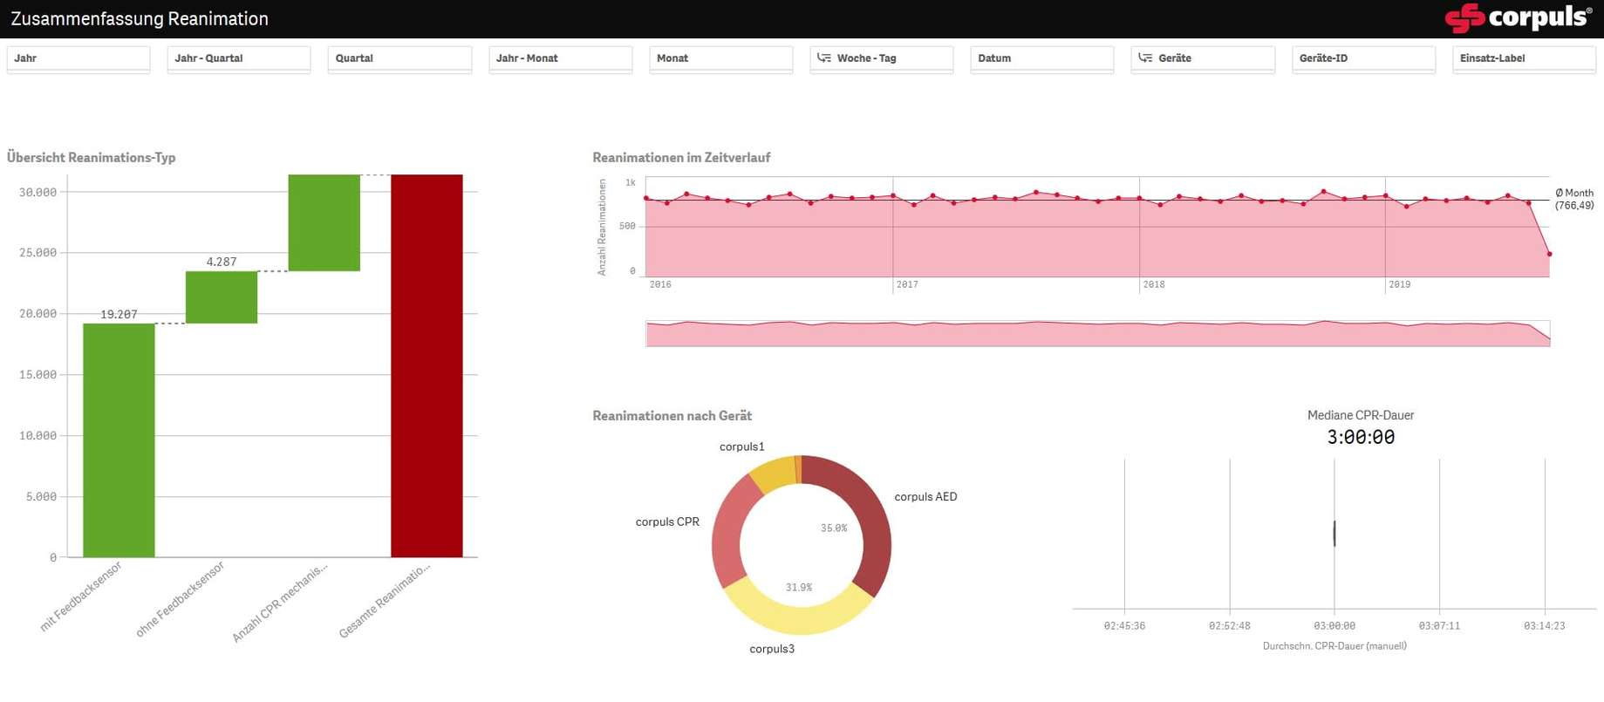This screenshot has width=1604, height=702.
Task: Click the '19.207' bar value label
Action: (x=119, y=315)
